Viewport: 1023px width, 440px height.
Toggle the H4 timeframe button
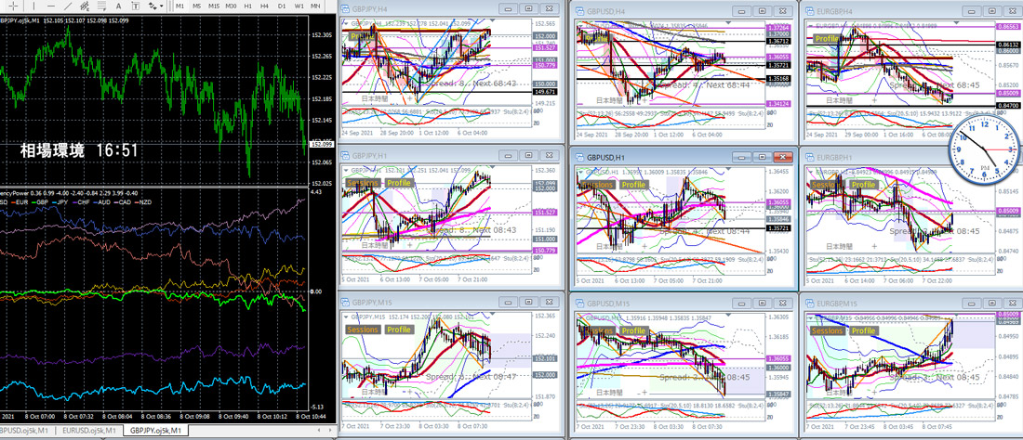point(264,6)
